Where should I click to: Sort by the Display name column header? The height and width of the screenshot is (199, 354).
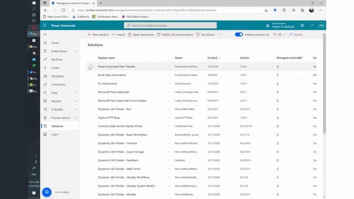[106, 58]
